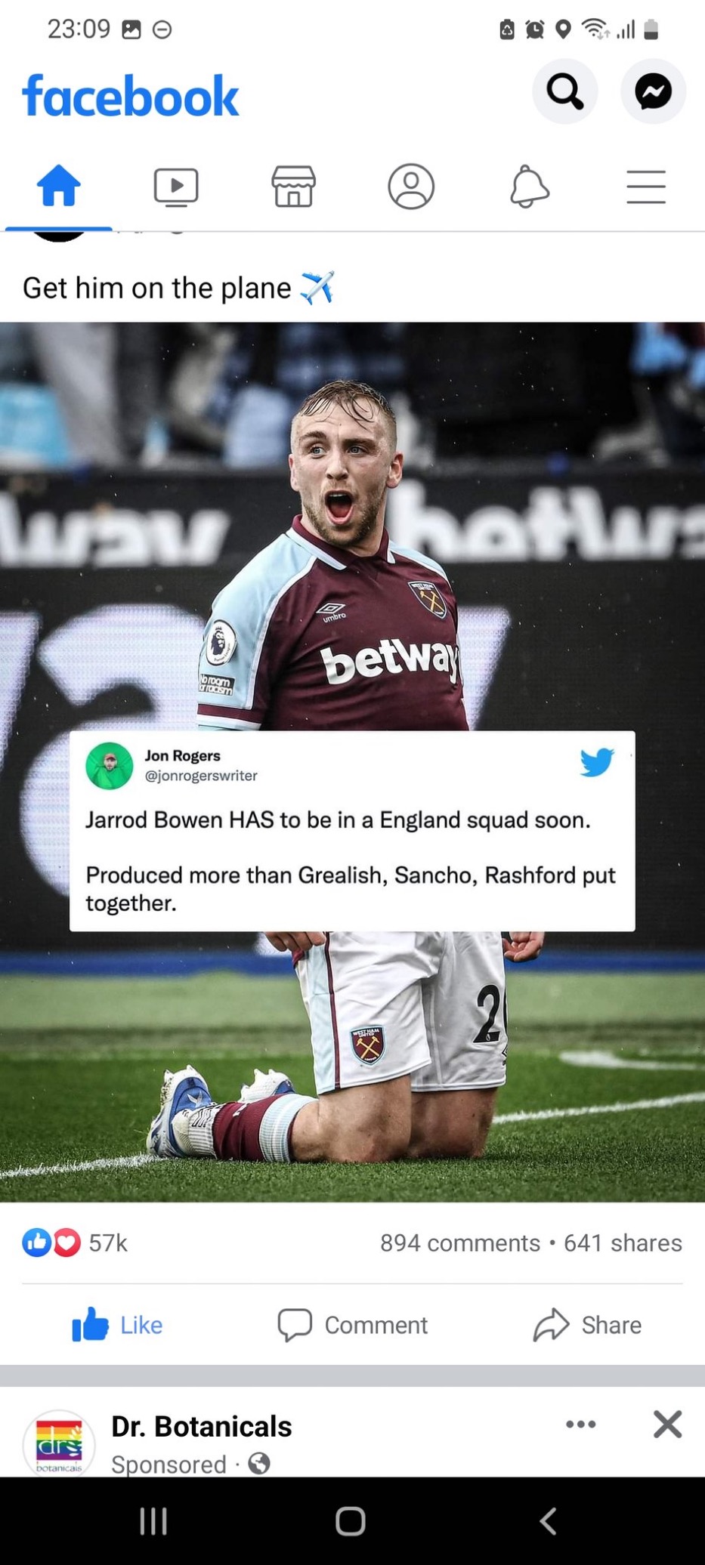Tap the Android recent apps button
The image size is (705, 1565).
(x=153, y=1521)
